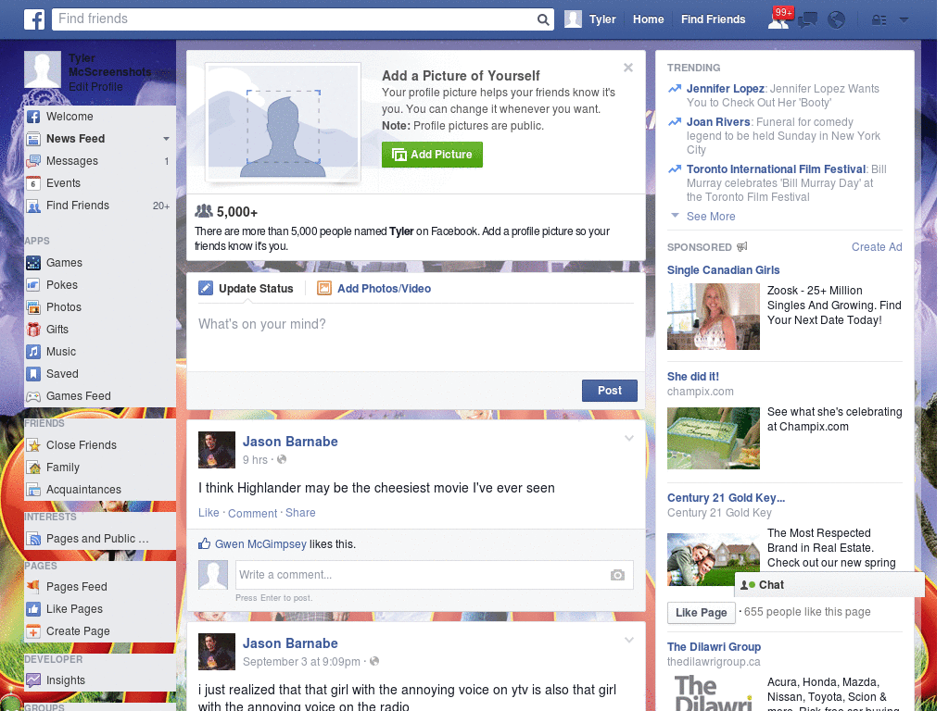
Task: Click the Champix cake ad thumbnail
Action: pyautogui.click(x=713, y=438)
